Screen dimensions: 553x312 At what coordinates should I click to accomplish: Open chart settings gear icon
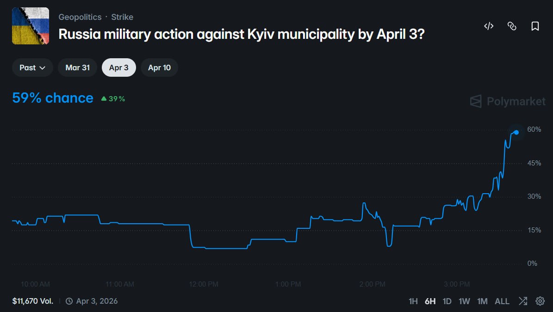tap(540, 301)
